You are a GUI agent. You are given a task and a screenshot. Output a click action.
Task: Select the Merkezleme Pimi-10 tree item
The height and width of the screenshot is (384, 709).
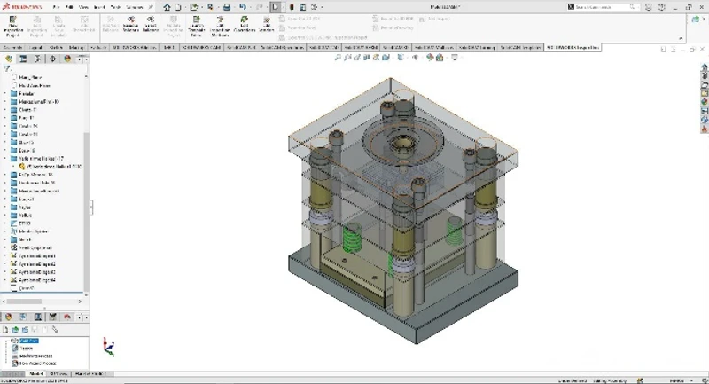point(38,102)
